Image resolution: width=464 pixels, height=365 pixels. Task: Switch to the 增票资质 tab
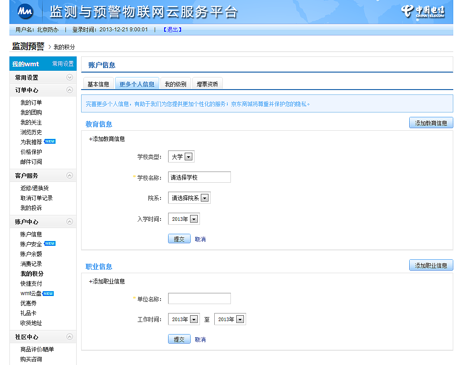[207, 84]
